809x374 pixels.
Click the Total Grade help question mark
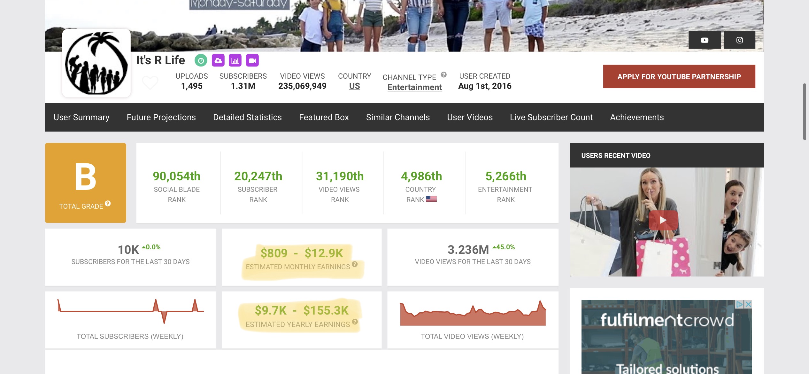[108, 203]
